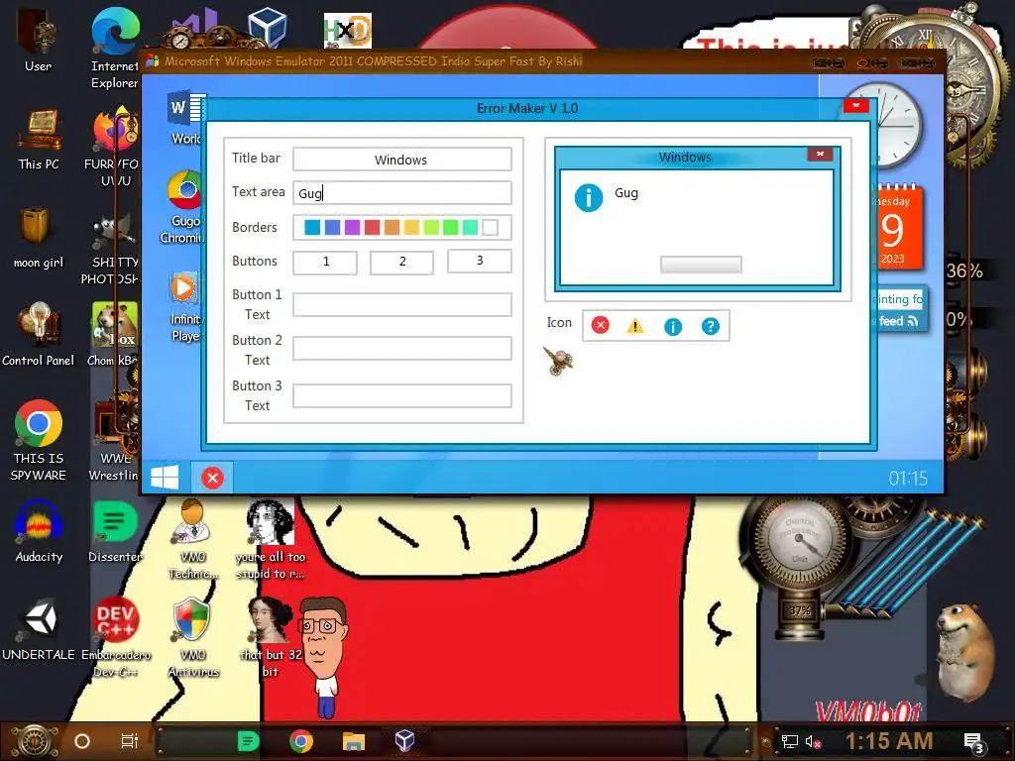
Task: Click the orange calendar gadget showing 9
Action: click(x=897, y=228)
